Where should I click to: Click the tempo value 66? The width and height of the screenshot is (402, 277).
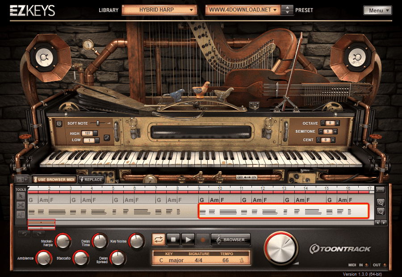pos(226,260)
